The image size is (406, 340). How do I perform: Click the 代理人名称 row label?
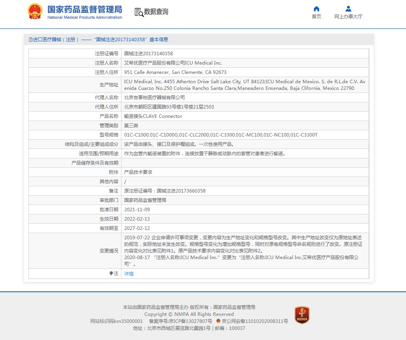pyautogui.click(x=106, y=98)
